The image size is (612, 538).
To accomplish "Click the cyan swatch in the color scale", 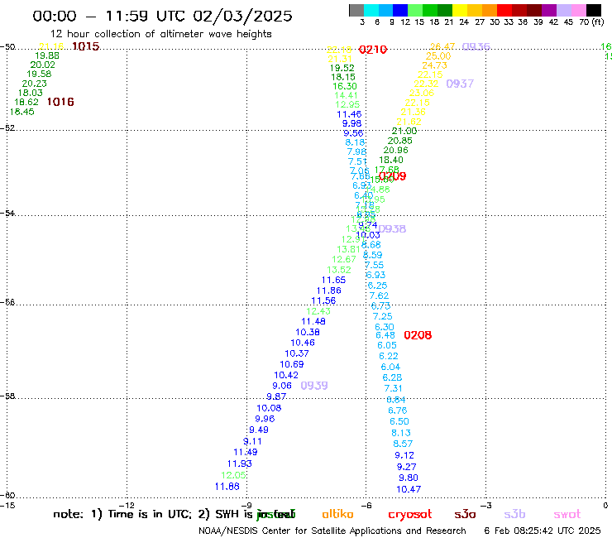I will pyautogui.click(x=371, y=10).
